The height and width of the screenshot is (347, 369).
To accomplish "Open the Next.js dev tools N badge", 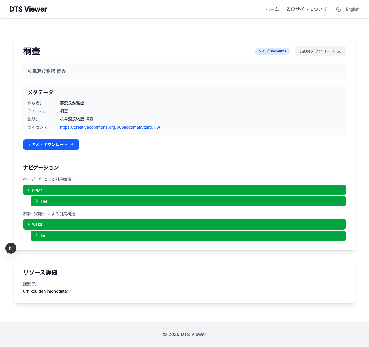I will [11, 248].
